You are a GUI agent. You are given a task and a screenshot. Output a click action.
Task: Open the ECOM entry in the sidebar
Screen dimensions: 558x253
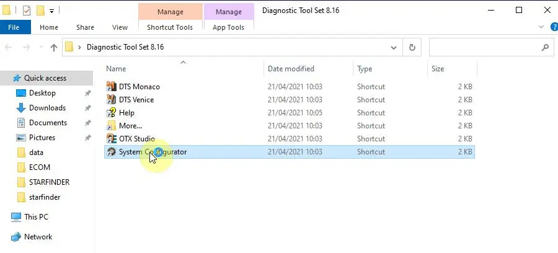[40, 167]
